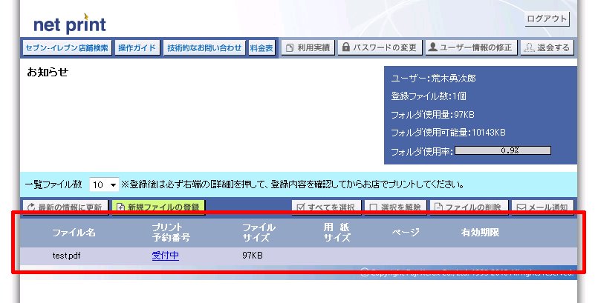Expand the 一覧ファイル数 dropdown
The width and height of the screenshot is (598, 303).
tap(103, 184)
